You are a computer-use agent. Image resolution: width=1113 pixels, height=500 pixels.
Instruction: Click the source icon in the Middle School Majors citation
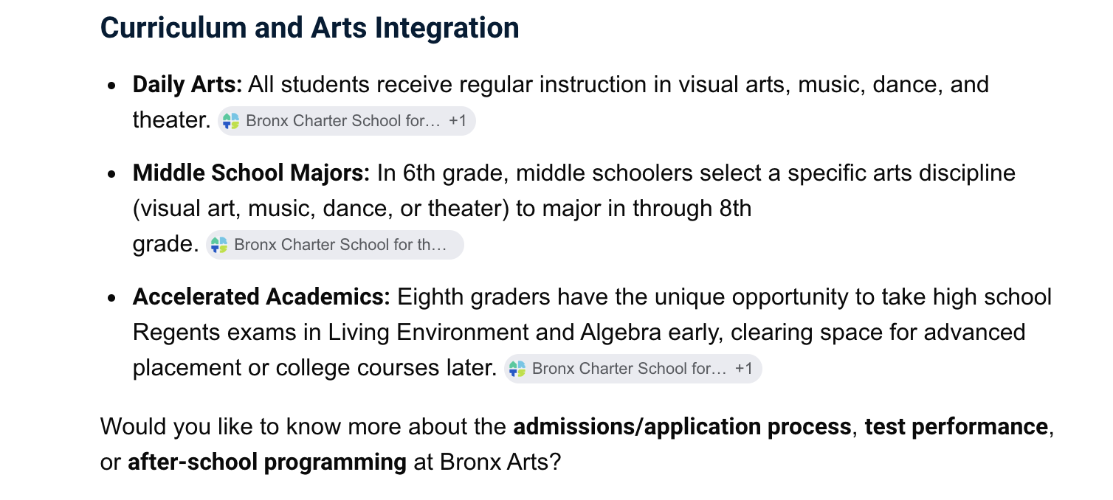click(219, 245)
